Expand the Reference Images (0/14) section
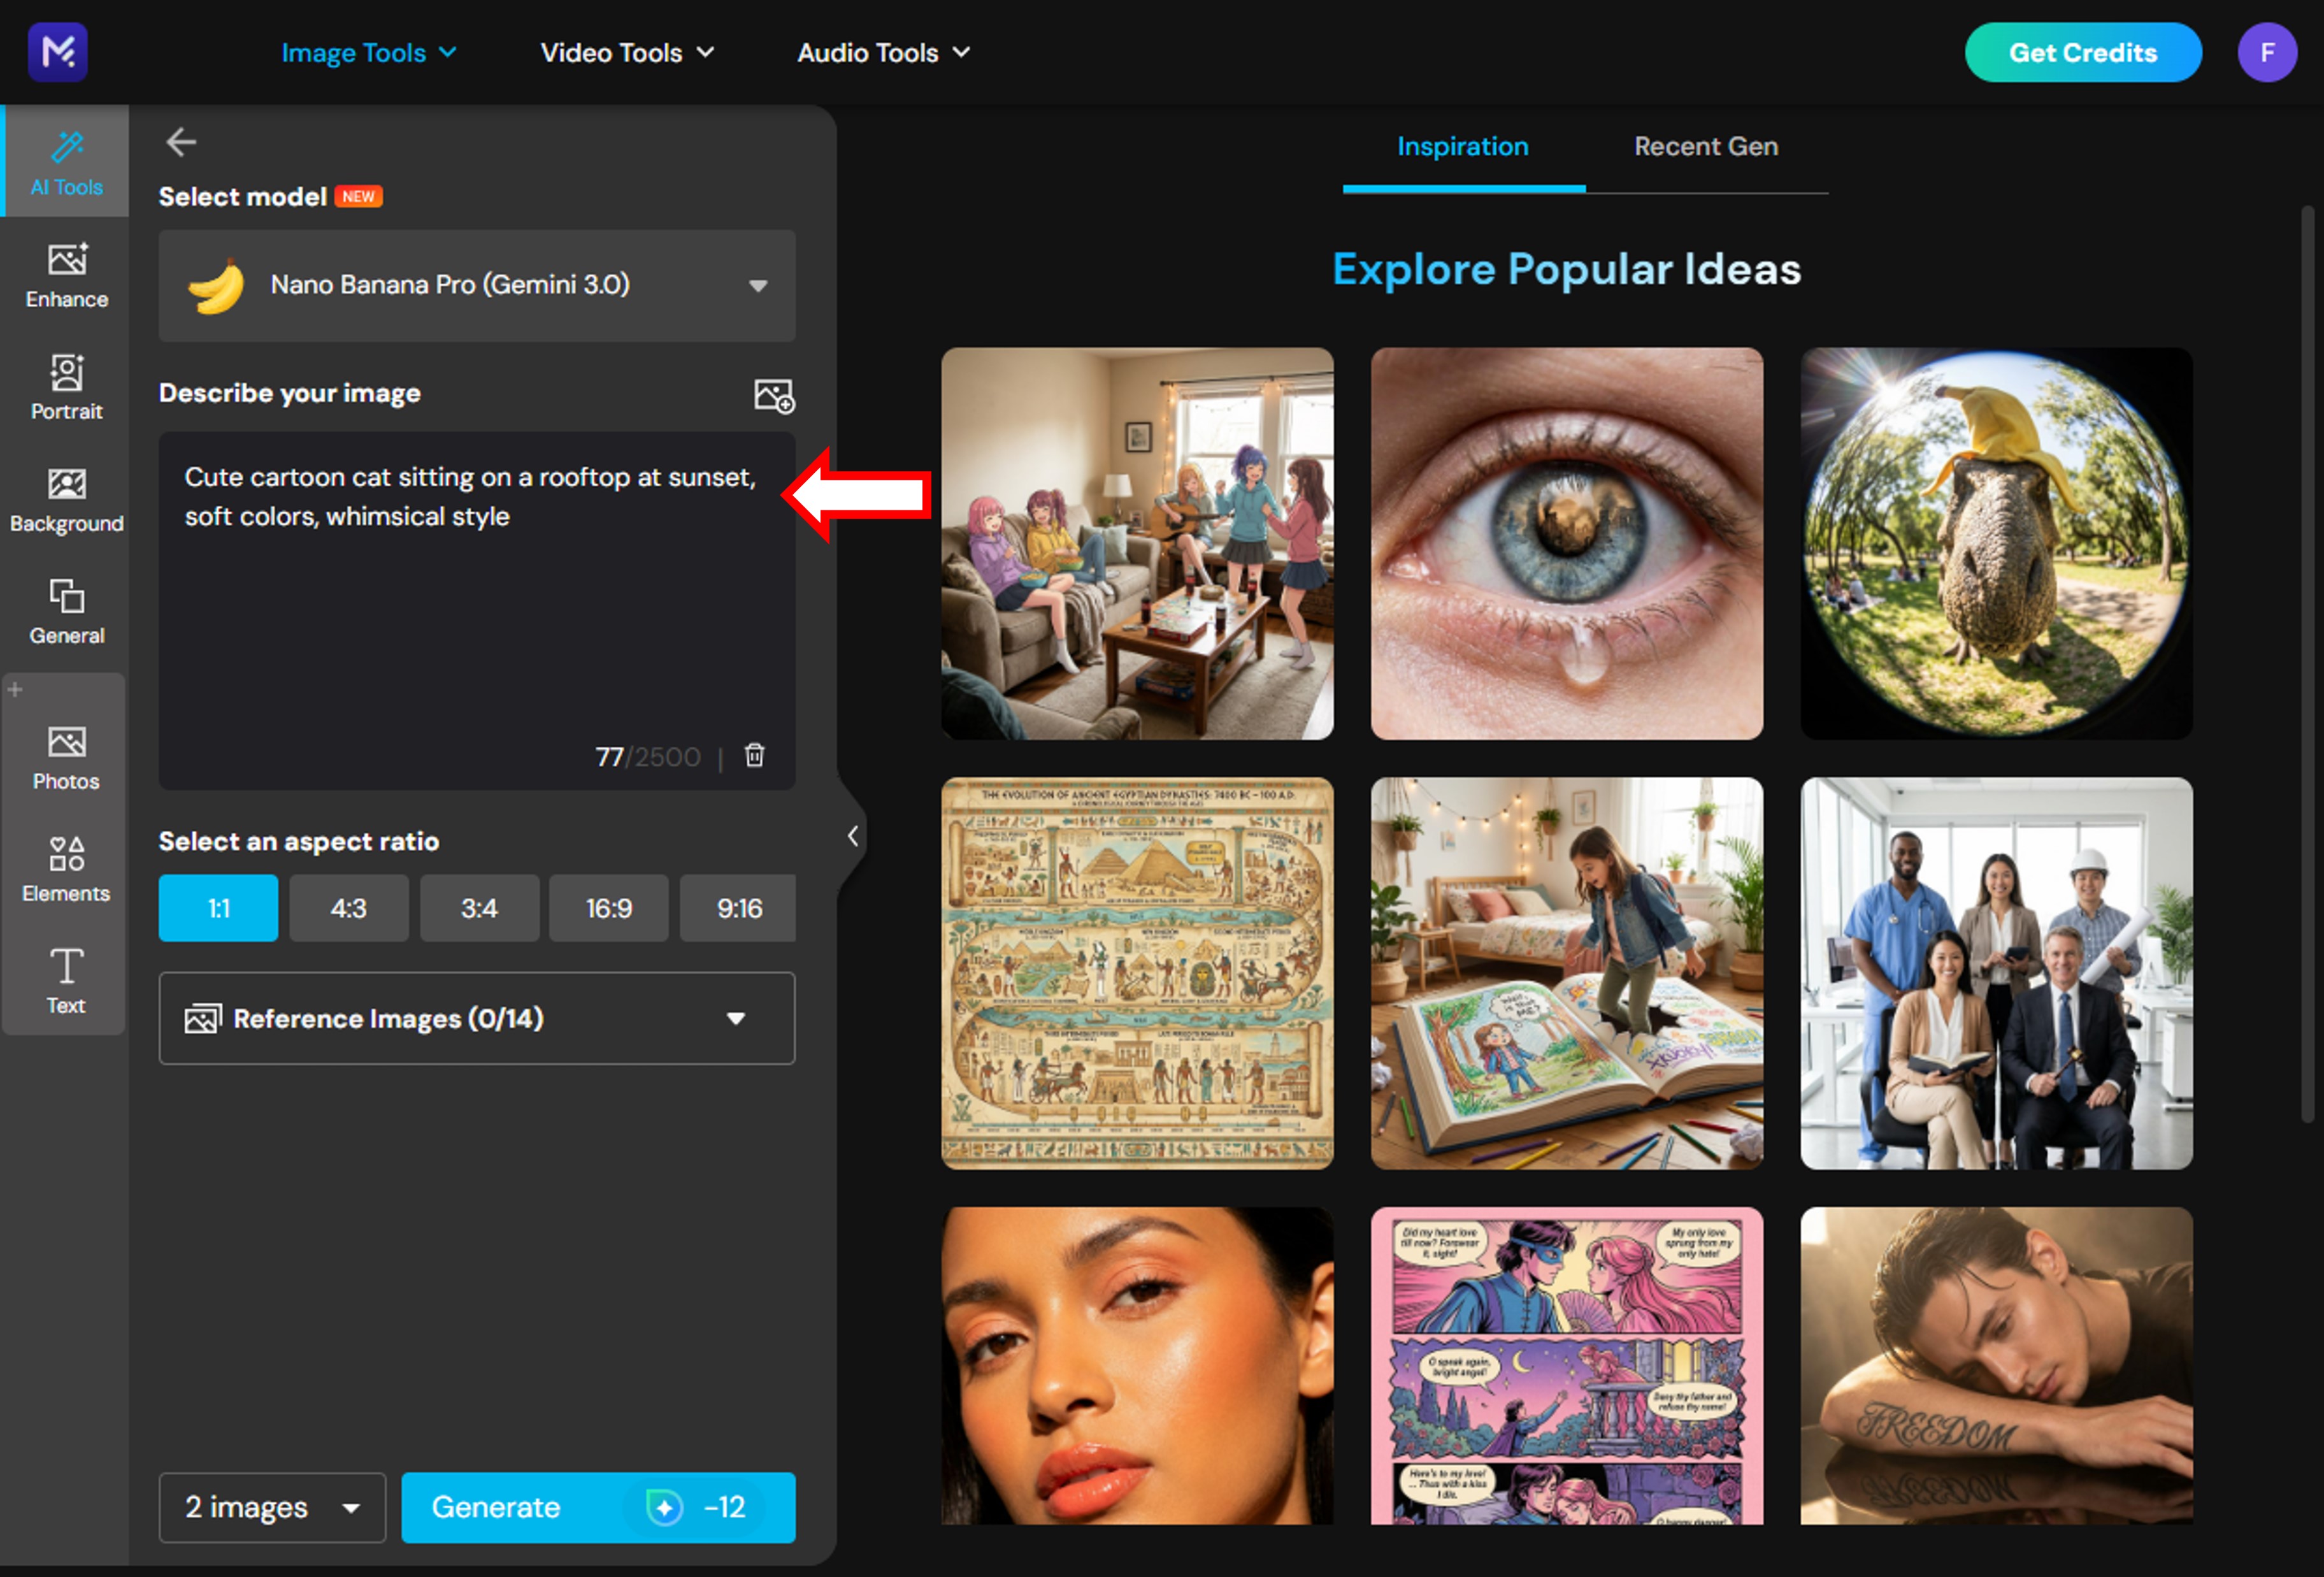2324x1577 pixels. click(x=477, y=1018)
